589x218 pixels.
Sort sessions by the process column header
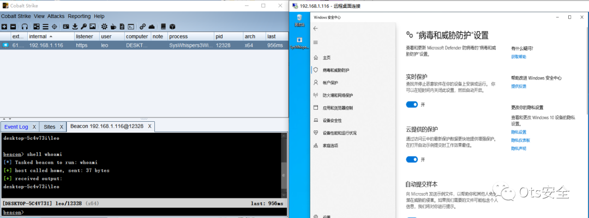point(191,36)
